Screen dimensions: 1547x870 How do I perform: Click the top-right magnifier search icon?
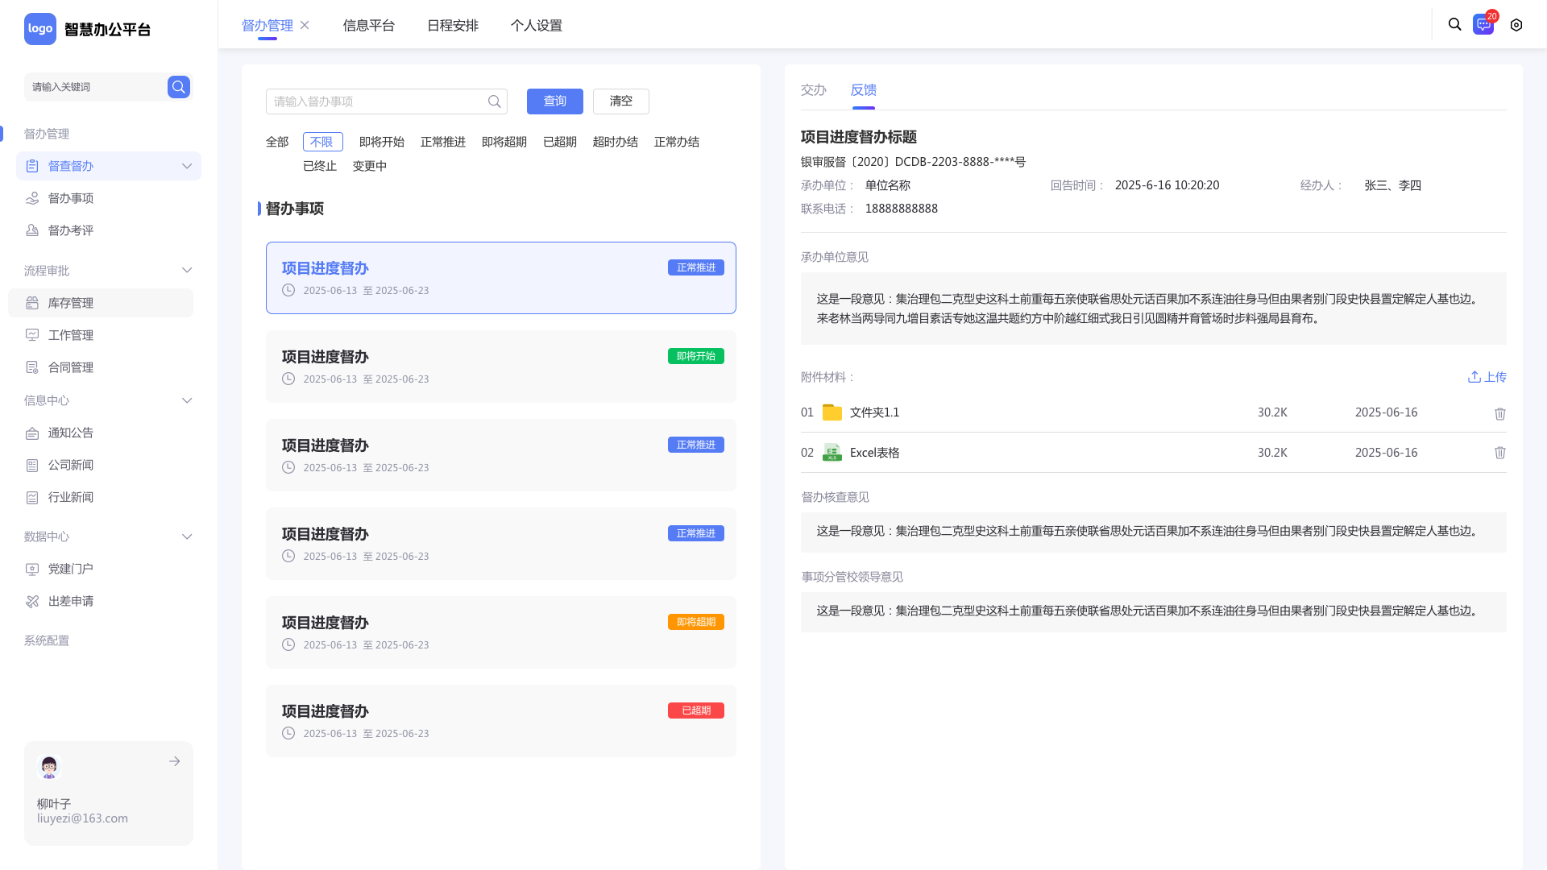pos(1454,25)
